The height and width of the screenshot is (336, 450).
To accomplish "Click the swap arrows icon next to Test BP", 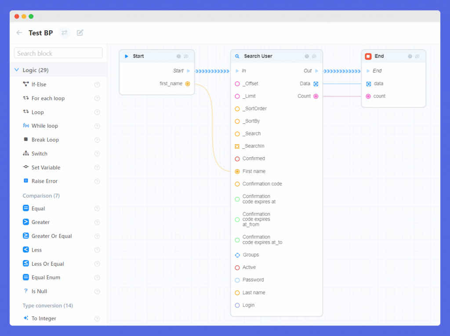I will (65, 33).
